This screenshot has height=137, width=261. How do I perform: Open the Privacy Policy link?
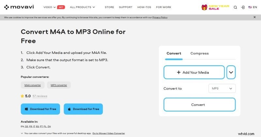click(160, 18)
